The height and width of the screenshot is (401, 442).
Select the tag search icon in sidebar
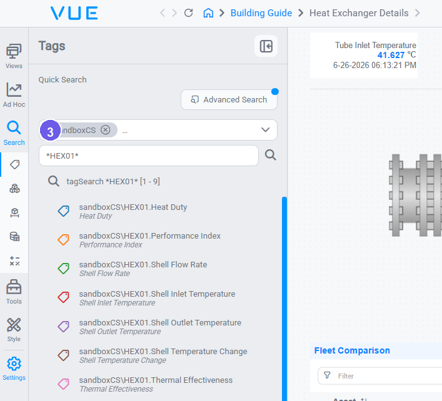click(14, 164)
